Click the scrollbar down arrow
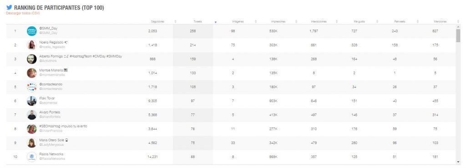 (x=458, y=162)
